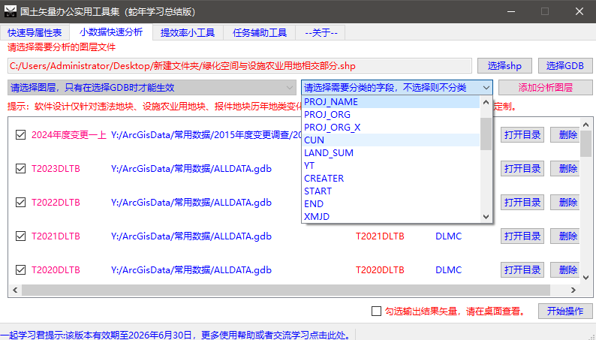Switch to 快速导属性表 tab
Image resolution: width=596 pixels, height=340 pixels.
(35, 33)
